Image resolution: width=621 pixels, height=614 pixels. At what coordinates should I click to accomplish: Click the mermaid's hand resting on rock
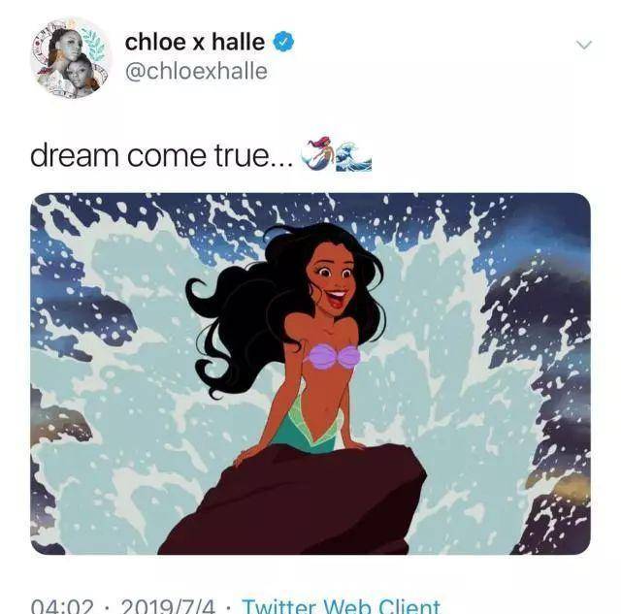tap(246, 455)
